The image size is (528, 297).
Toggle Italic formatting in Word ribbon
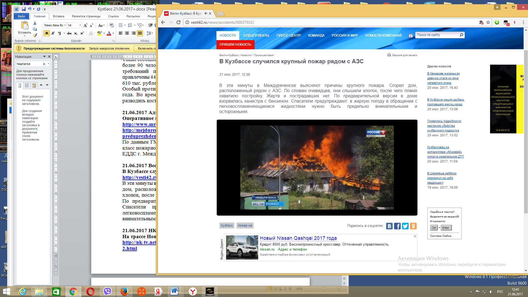(53, 33)
